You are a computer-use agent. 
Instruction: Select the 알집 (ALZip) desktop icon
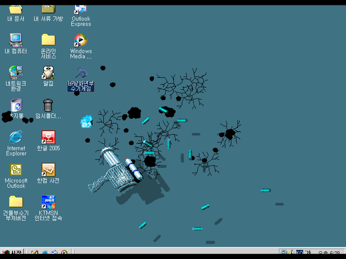(x=48, y=73)
